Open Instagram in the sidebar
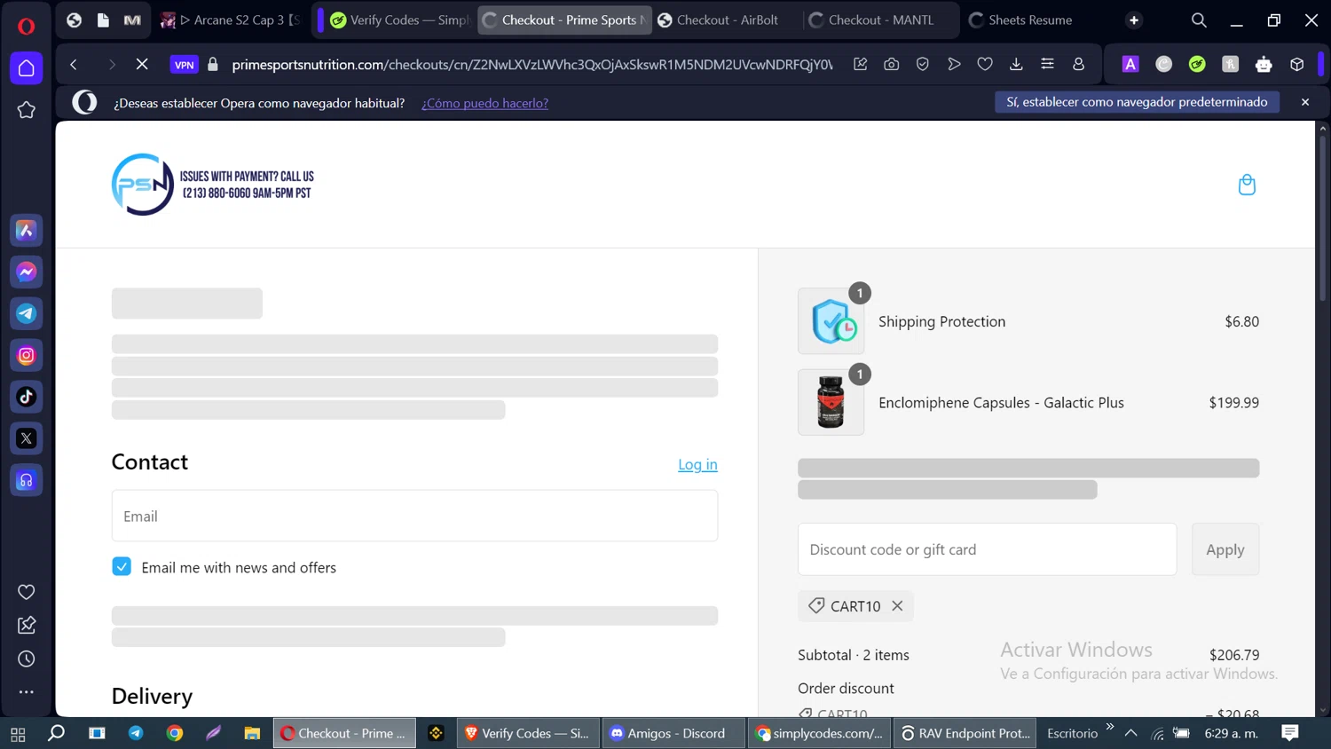Screen dimensions: 1331x749 pos(27,355)
